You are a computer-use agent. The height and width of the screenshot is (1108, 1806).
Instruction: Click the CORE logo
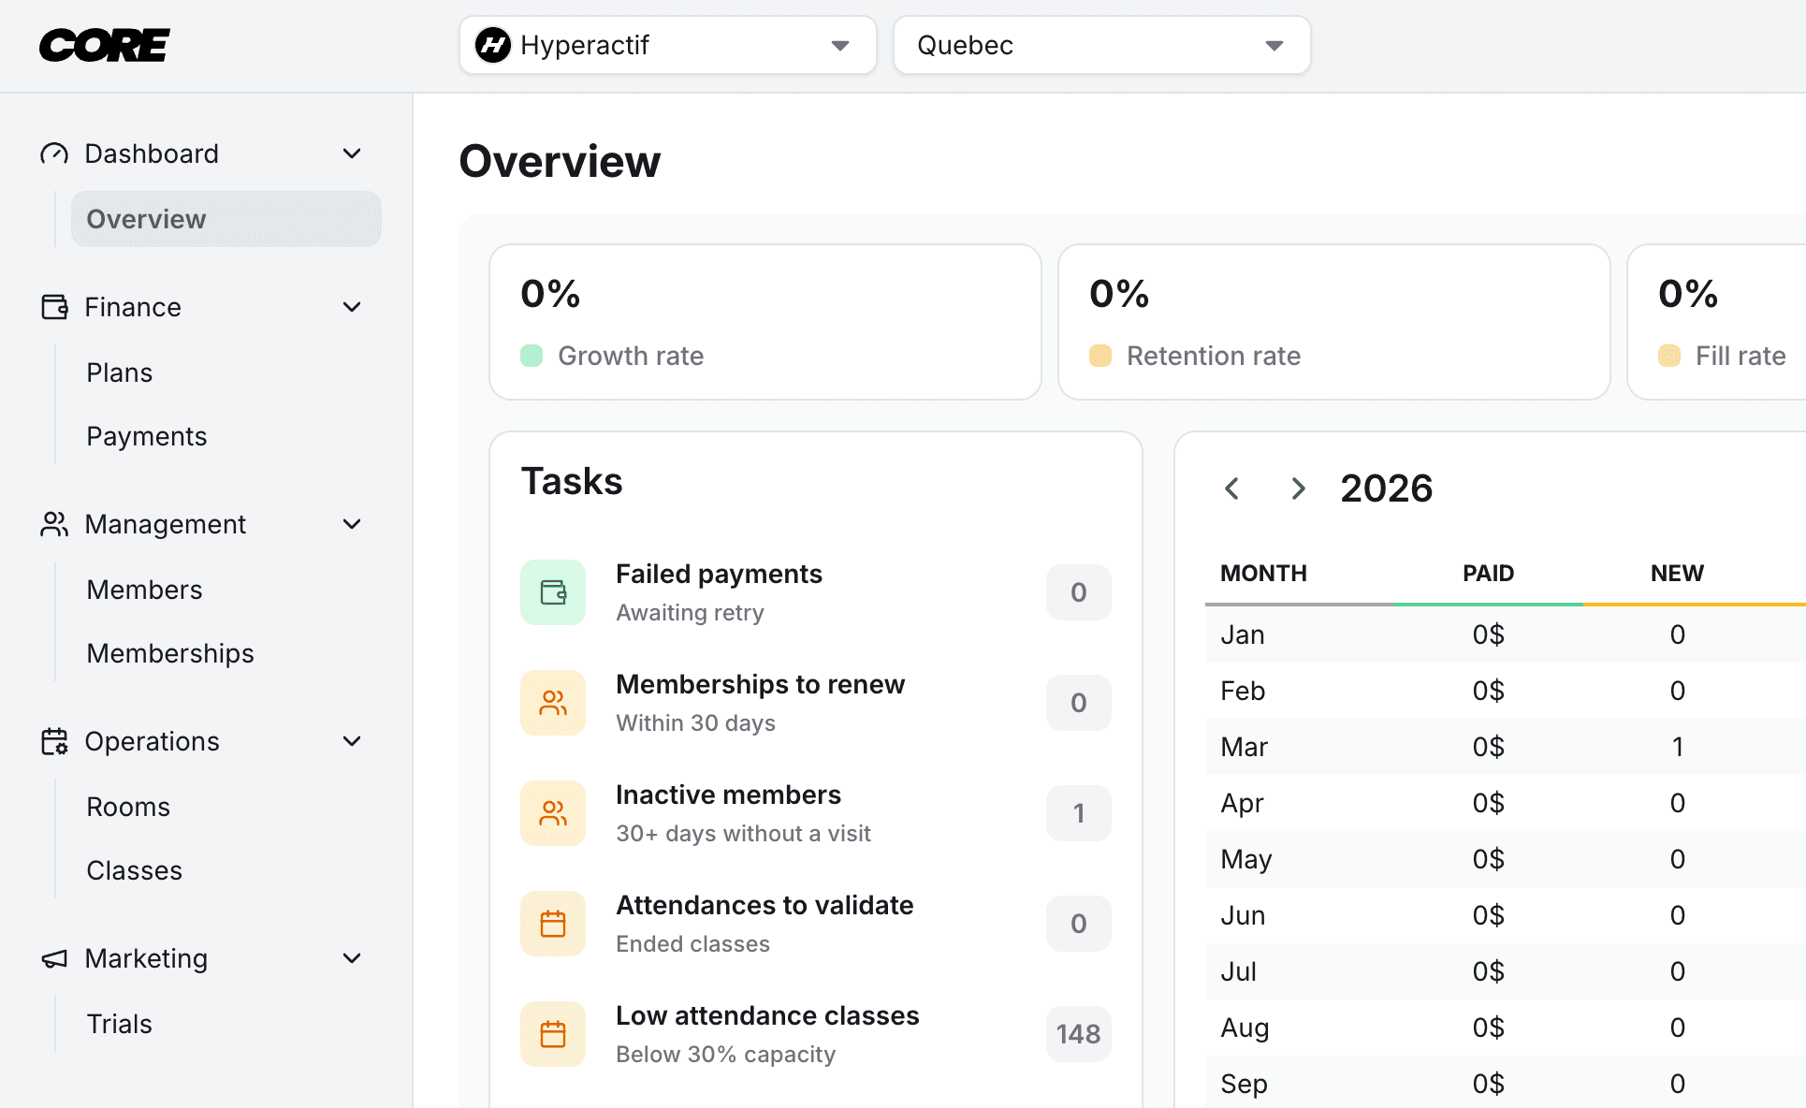point(104,45)
